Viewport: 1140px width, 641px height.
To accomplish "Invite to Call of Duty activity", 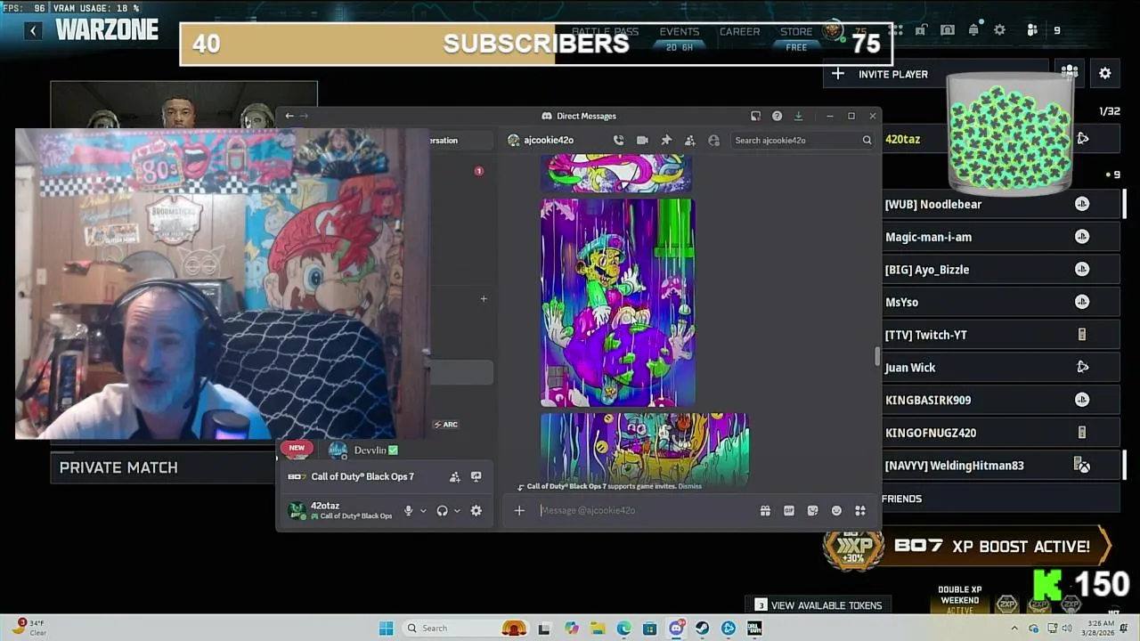I will click(454, 476).
